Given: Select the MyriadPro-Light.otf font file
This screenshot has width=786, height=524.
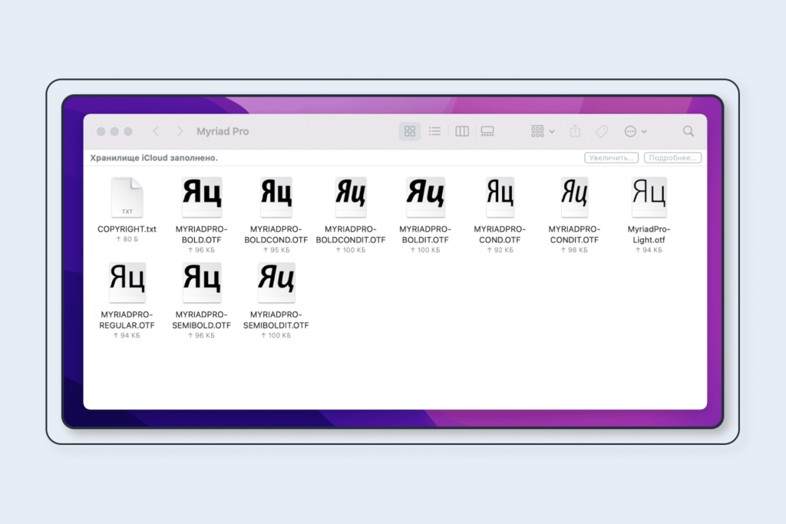Looking at the screenshot, I should pos(649,196).
